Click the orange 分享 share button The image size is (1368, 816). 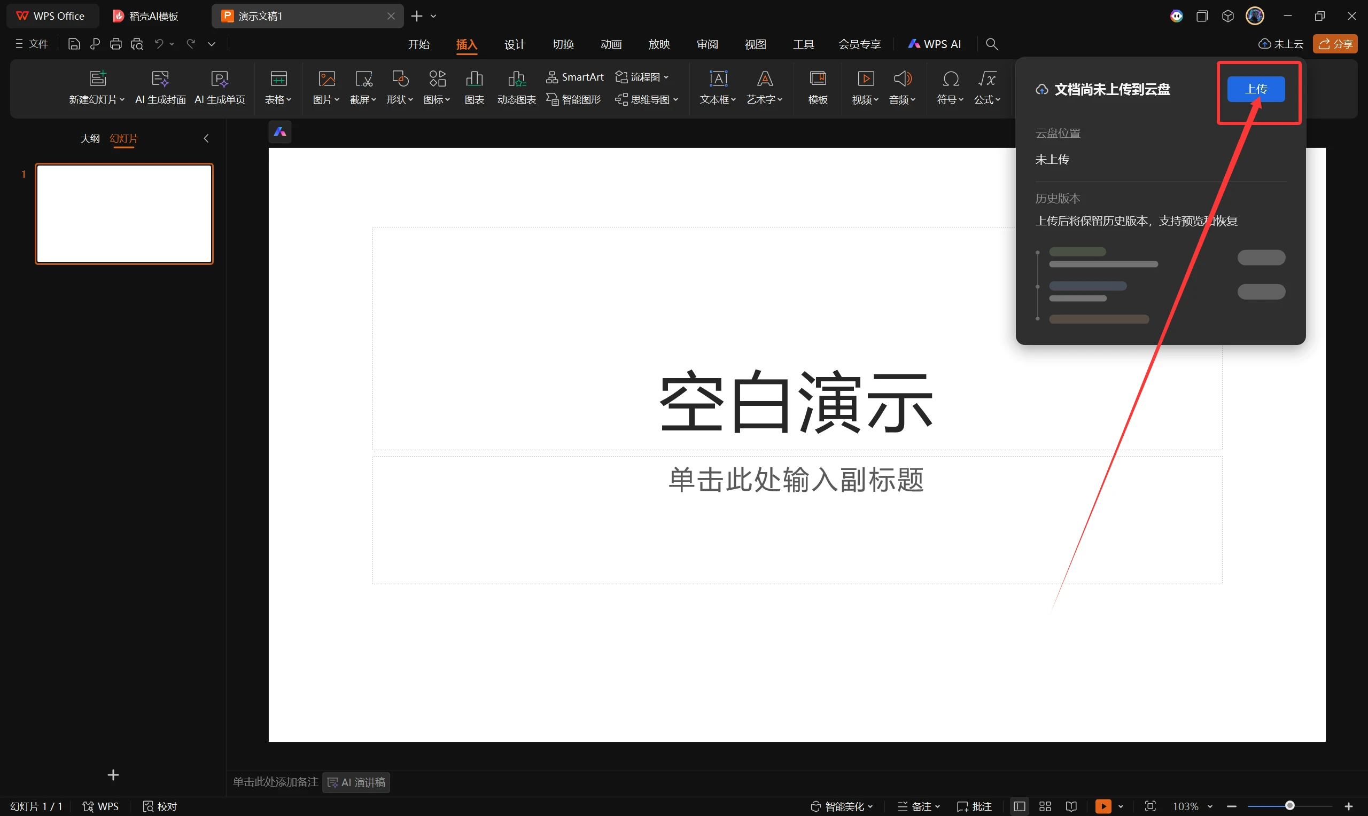[x=1334, y=44]
